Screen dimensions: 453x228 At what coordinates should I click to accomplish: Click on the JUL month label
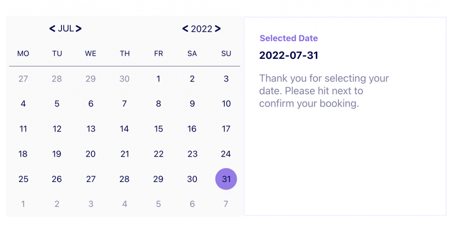[x=65, y=29]
